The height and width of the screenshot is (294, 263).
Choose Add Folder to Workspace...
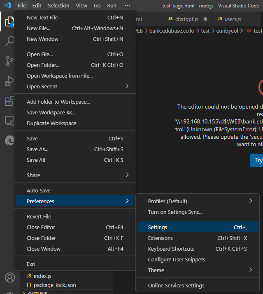75,102
